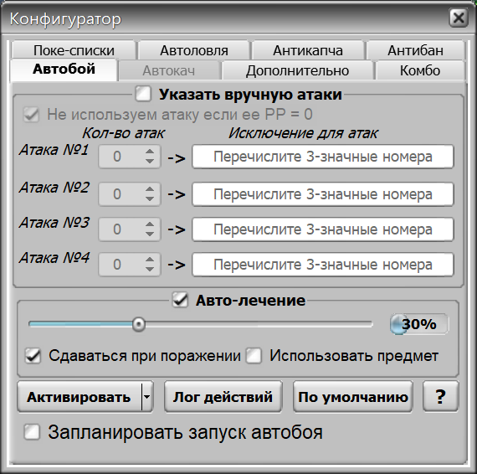Decrease Атака №1 count with down arrow
The height and width of the screenshot is (474, 477).
[x=150, y=162]
